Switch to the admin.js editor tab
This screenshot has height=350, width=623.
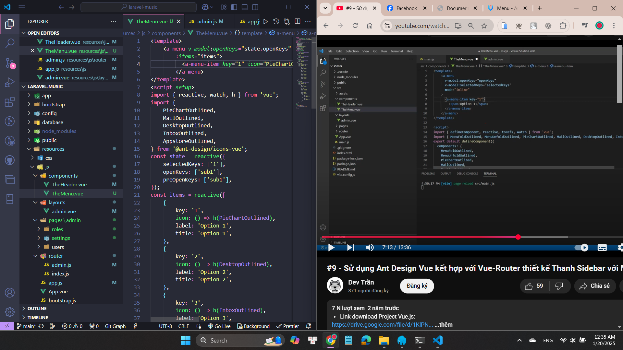(207, 21)
